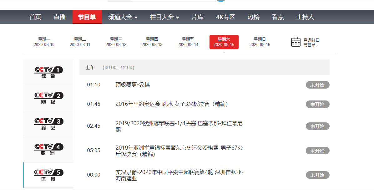Select the CCTV-3 综艺 channel logo
Screen dimensions: 374x190
pyautogui.click(x=48, y=124)
